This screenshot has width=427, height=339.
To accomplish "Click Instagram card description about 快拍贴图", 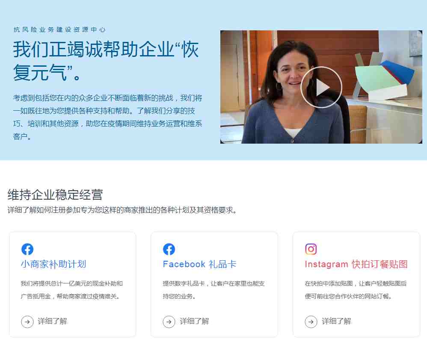I will tap(356, 290).
